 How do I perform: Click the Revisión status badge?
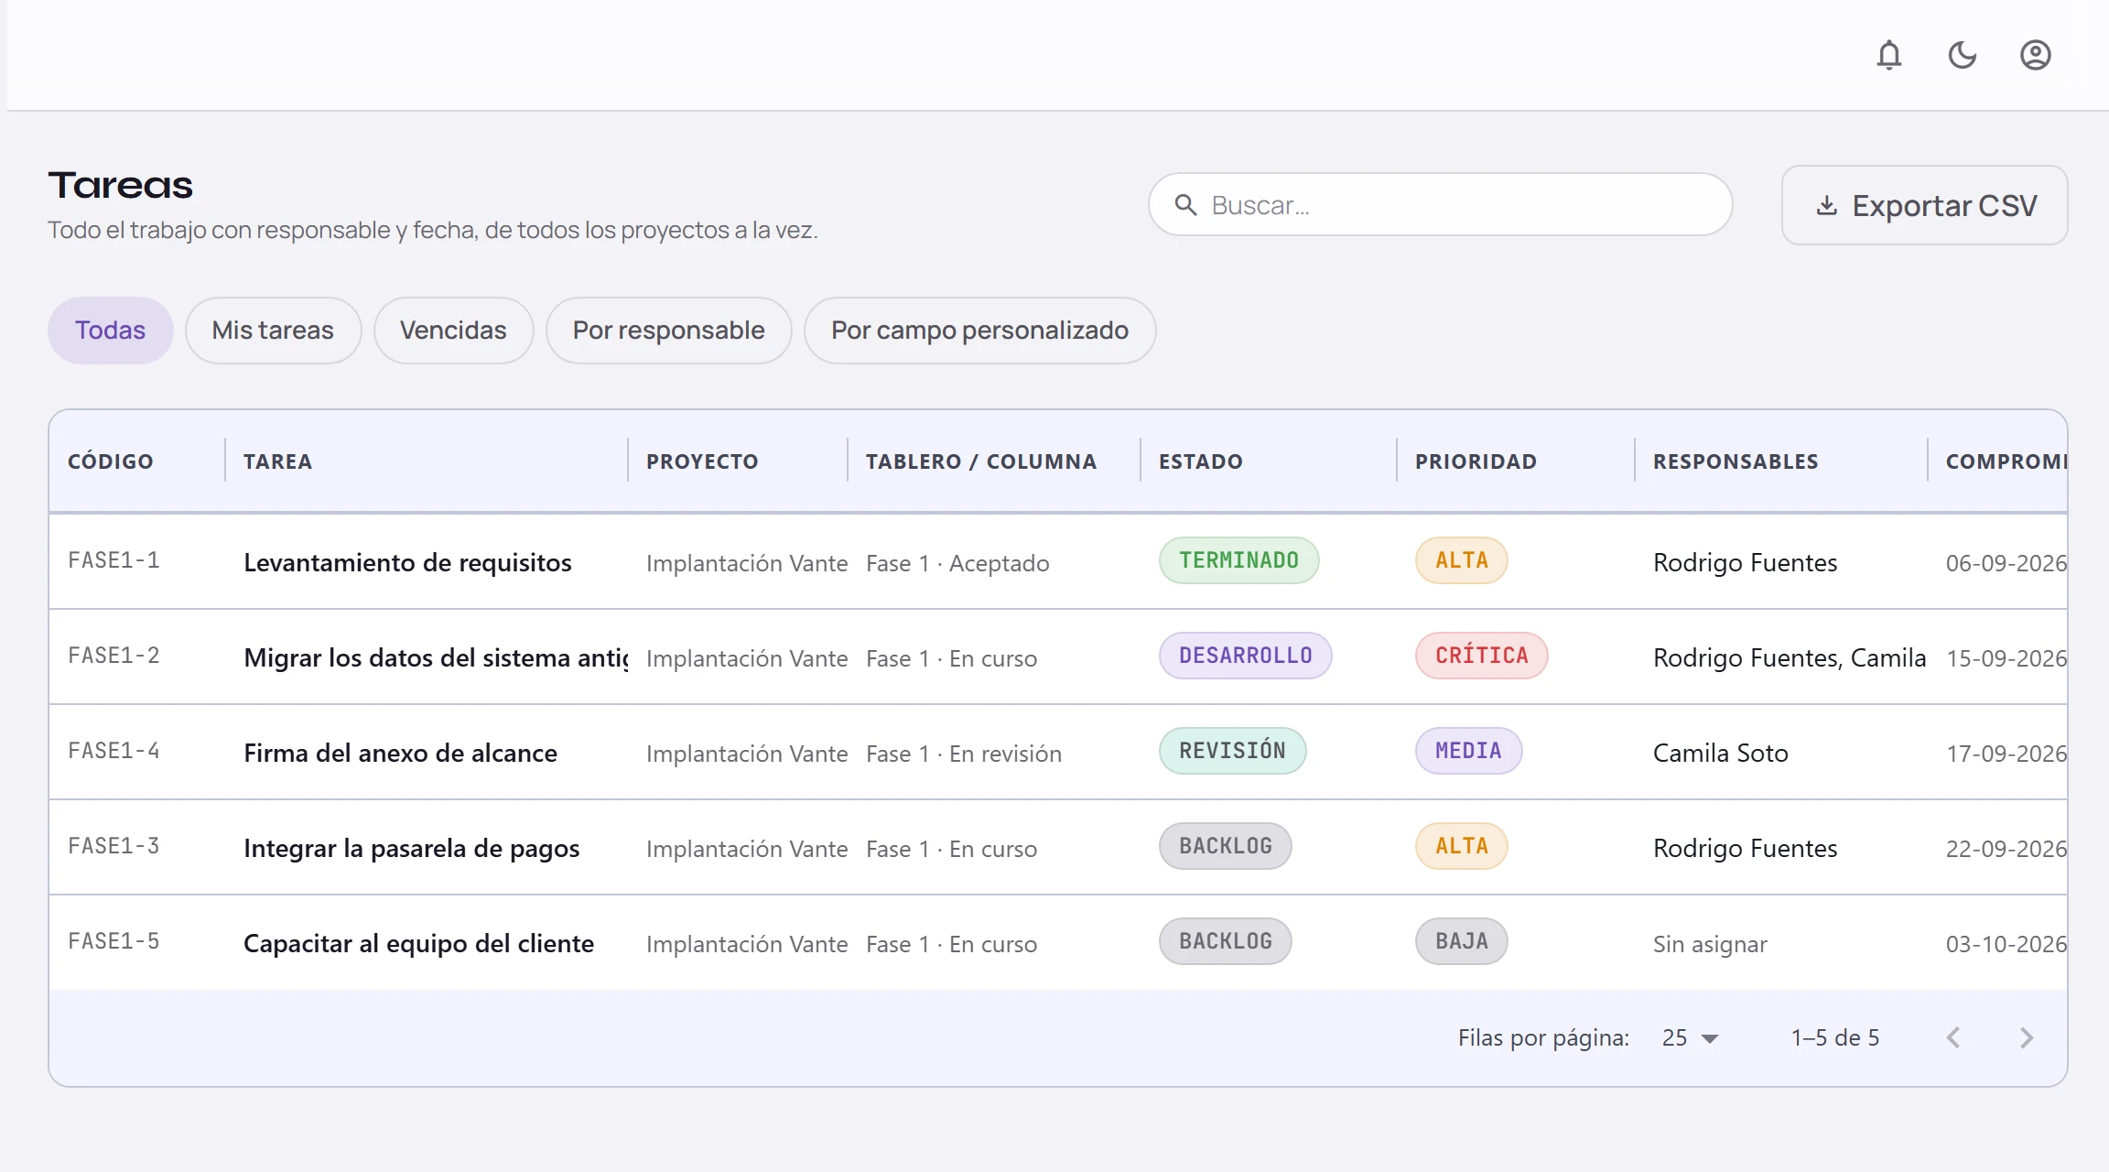(1232, 751)
